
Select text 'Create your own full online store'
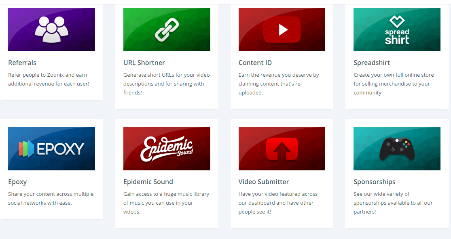point(394,75)
